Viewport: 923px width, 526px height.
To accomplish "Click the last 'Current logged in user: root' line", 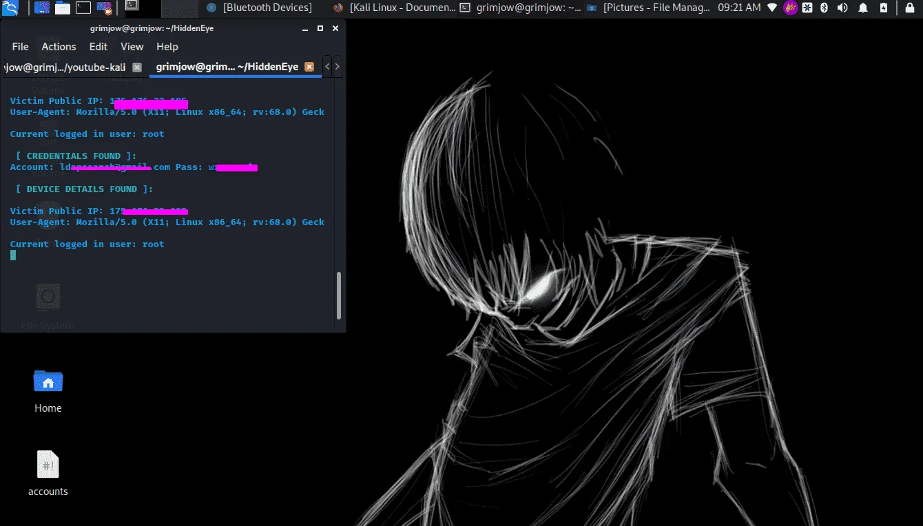I will tap(87, 244).
